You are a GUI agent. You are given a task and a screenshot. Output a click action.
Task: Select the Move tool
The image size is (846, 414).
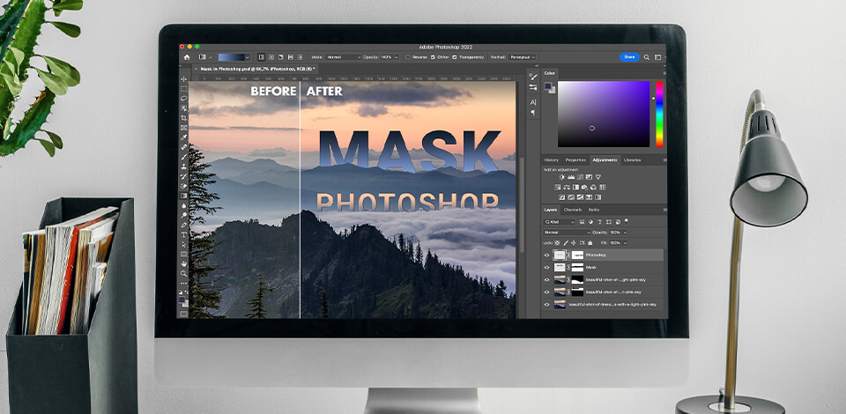(184, 78)
